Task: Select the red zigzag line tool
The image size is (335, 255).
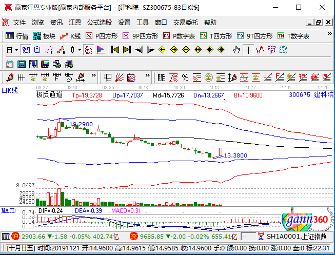Action: 260,50
